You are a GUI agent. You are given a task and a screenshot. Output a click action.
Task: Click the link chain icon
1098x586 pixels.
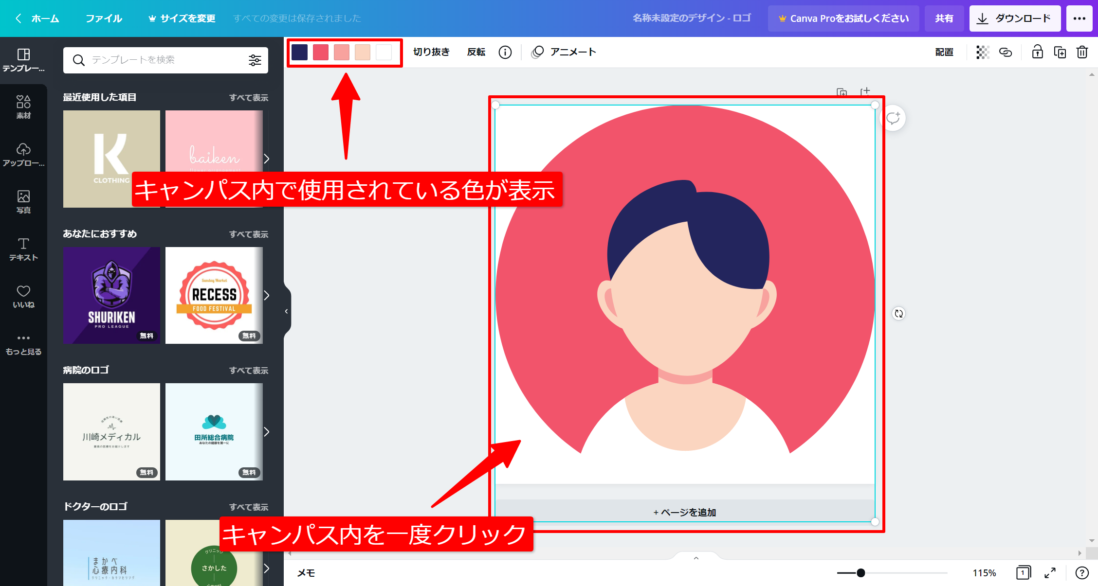(1006, 52)
